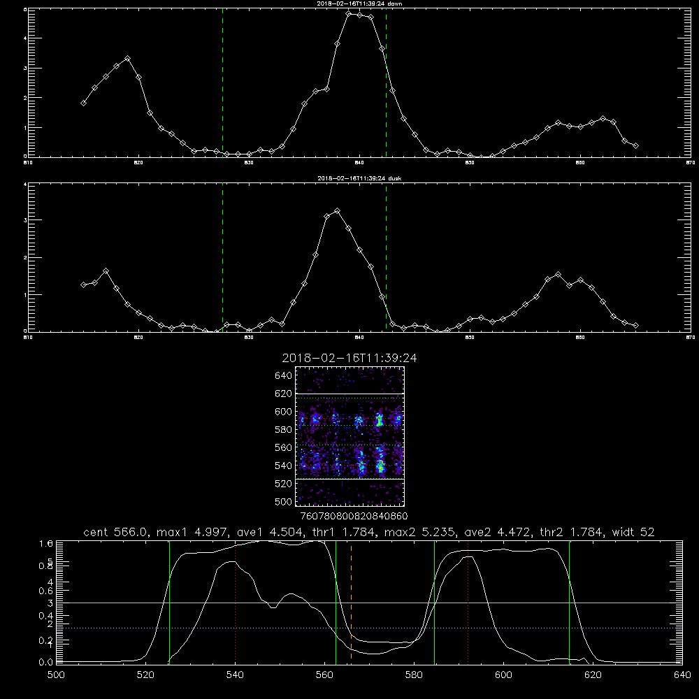Click the y-axis label '640' beside spectrogram

coord(284,375)
